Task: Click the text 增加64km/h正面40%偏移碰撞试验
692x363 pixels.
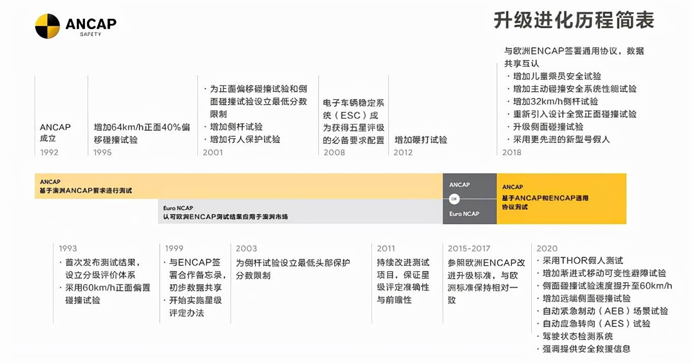Action: click(x=142, y=133)
